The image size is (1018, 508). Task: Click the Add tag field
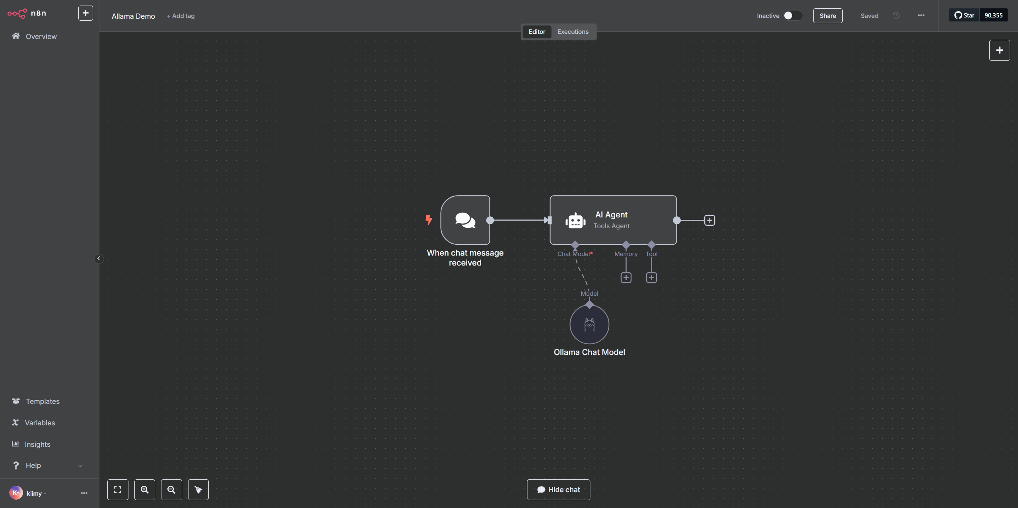[181, 16]
